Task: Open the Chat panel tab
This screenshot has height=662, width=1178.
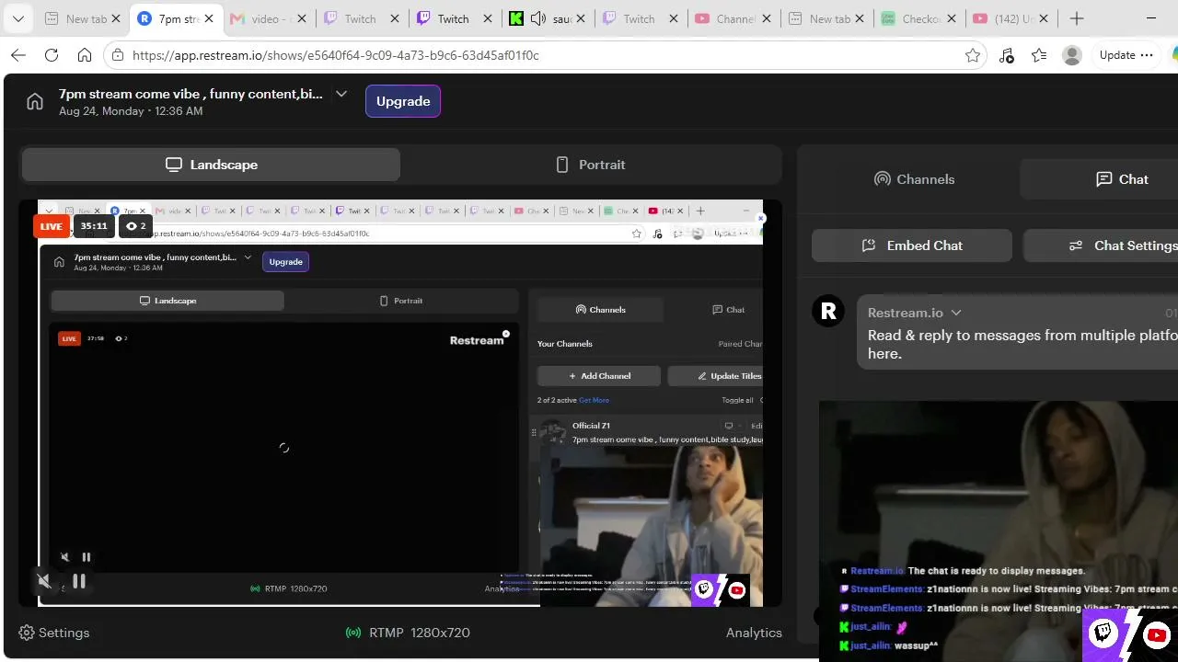Action: 1122,179
